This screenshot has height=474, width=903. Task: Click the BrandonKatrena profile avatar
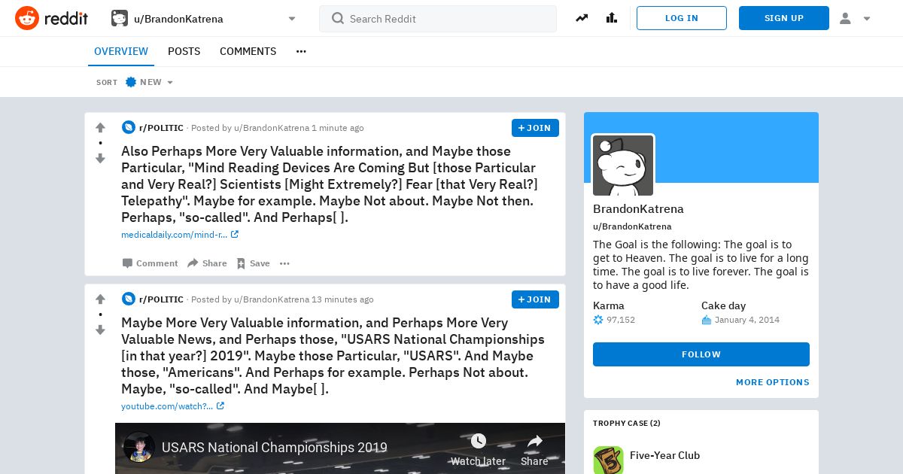point(623,166)
